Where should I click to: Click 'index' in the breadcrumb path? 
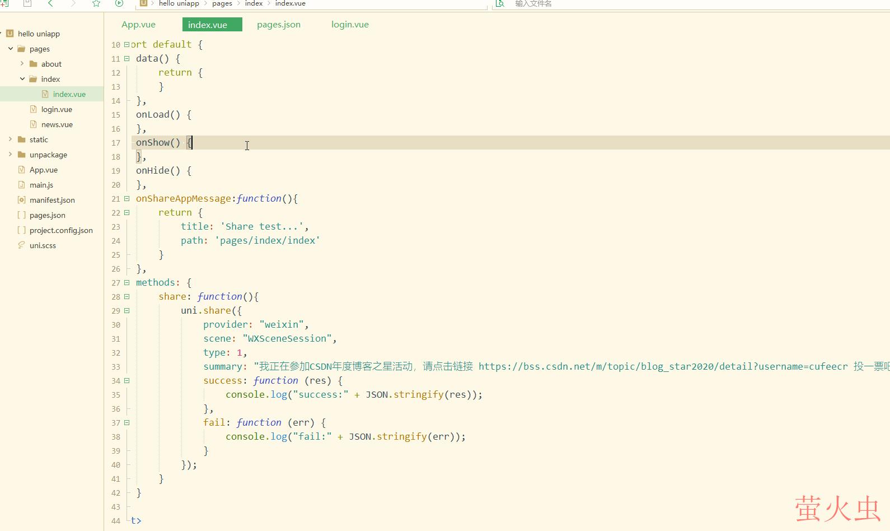(x=254, y=3)
